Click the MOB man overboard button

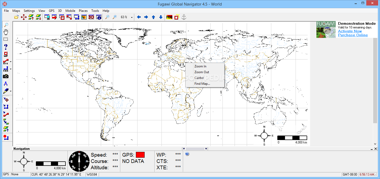tap(169, 17)
